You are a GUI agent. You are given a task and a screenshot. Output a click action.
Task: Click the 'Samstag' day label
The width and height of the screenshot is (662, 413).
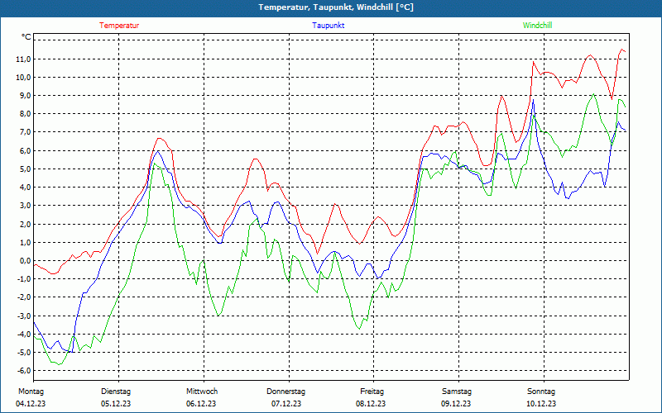click(457, 392)
